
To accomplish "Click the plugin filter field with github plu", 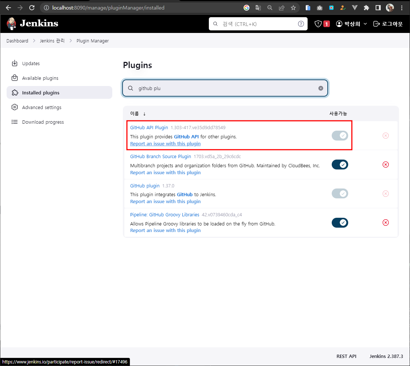I will [225, 88].
